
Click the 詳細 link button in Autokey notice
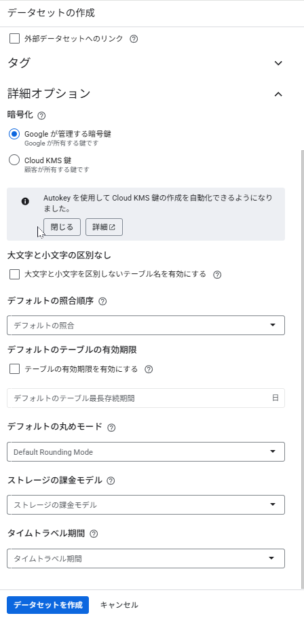tap(104, 227)
